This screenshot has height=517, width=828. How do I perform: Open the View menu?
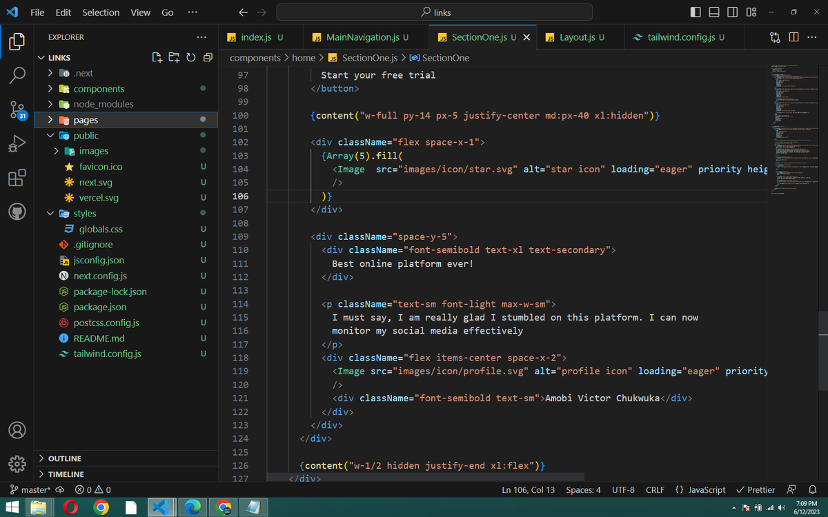141,12
